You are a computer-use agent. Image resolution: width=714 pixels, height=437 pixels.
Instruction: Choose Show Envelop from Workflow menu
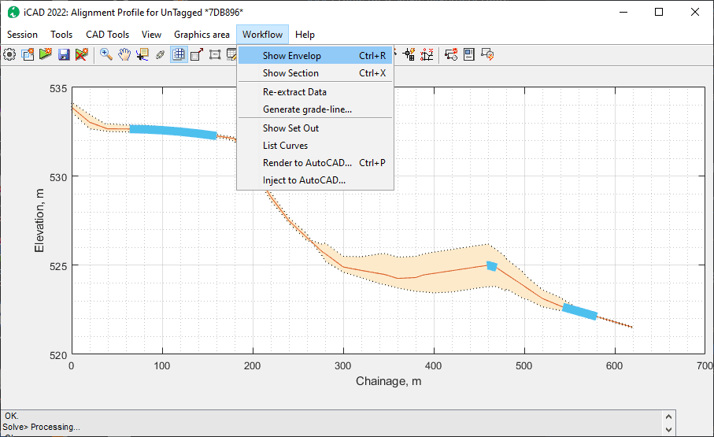292,56
